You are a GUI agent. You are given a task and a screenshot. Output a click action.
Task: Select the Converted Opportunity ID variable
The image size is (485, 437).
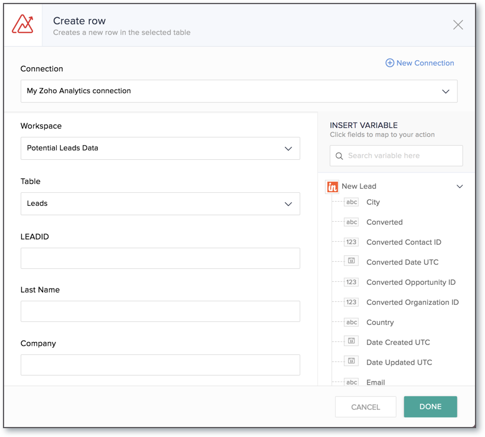coord(411,282)
